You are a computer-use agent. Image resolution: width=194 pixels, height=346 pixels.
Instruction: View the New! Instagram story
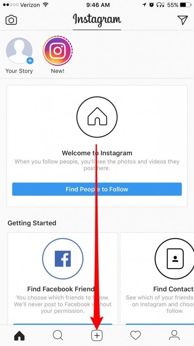point(58,51)
